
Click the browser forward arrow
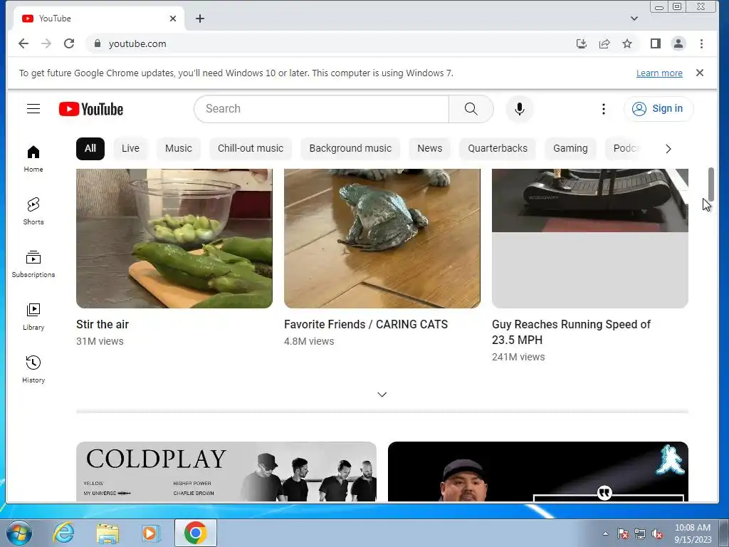46,43
